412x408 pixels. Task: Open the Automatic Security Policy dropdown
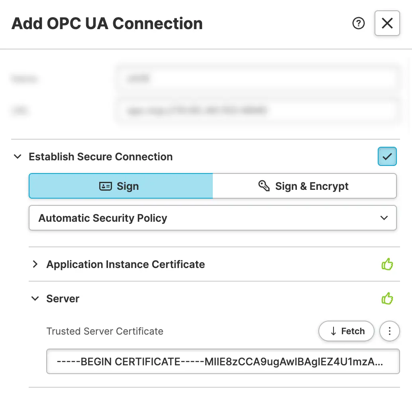[212, 218]
